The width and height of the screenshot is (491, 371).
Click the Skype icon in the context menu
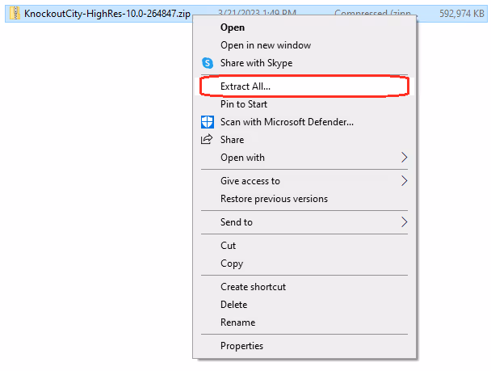[208, 63]
